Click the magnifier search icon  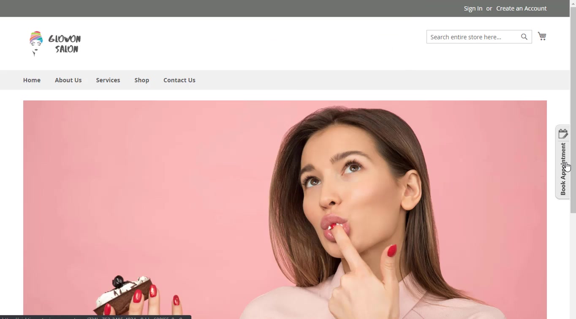tap(524, 37)
